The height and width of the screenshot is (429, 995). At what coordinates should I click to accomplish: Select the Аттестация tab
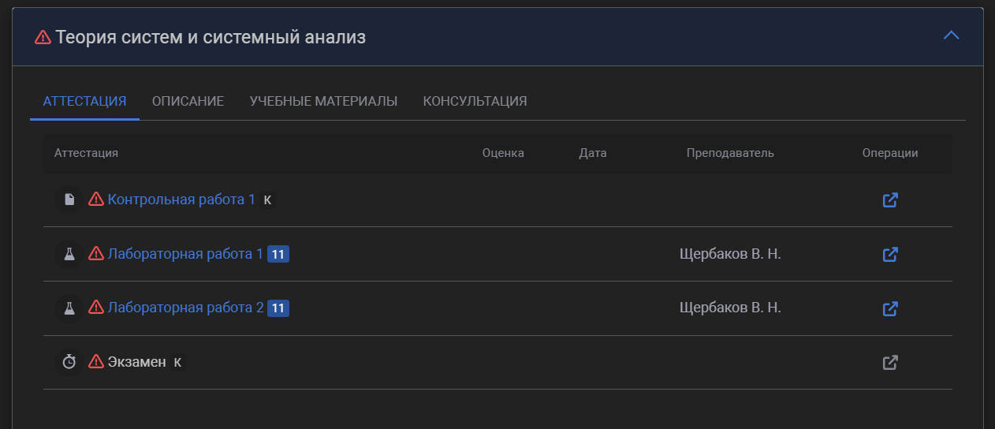pos(84,101)
